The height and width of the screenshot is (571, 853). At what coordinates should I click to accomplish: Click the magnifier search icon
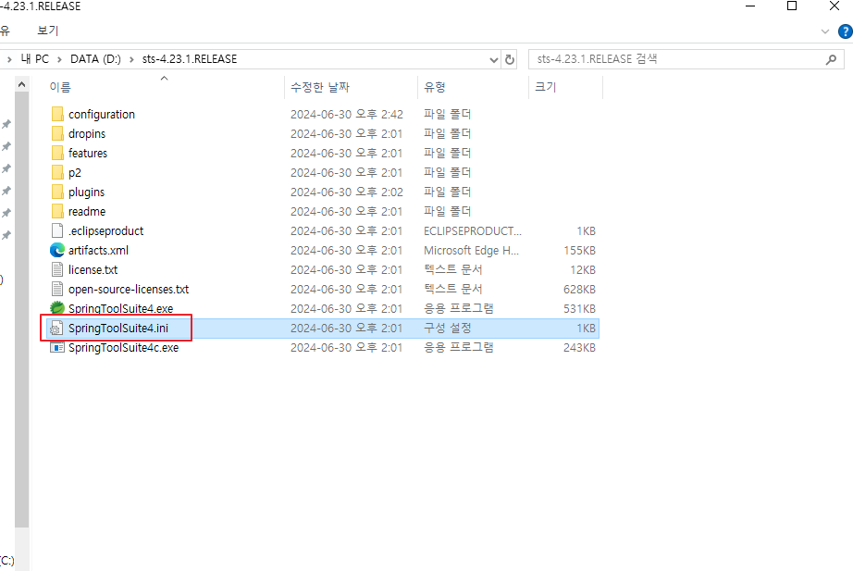tap(831, 59)
